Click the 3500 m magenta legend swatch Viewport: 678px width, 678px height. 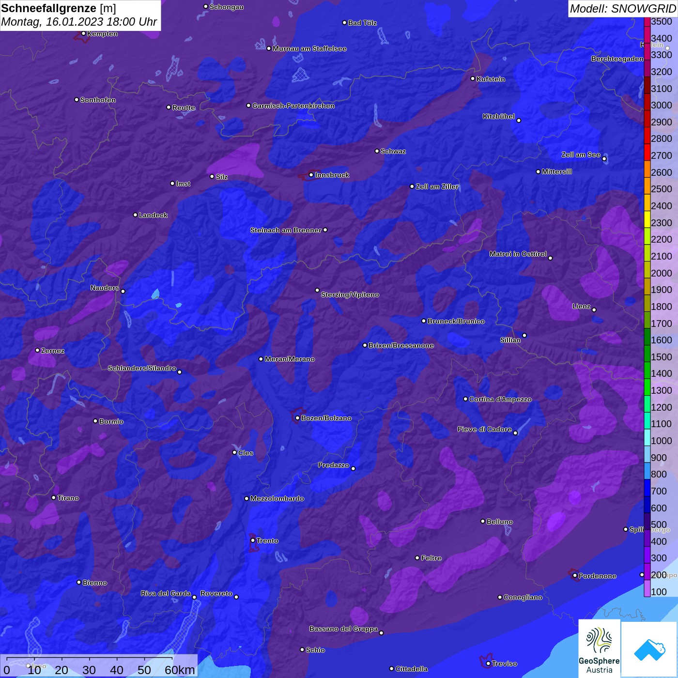(x=647, y=22)
